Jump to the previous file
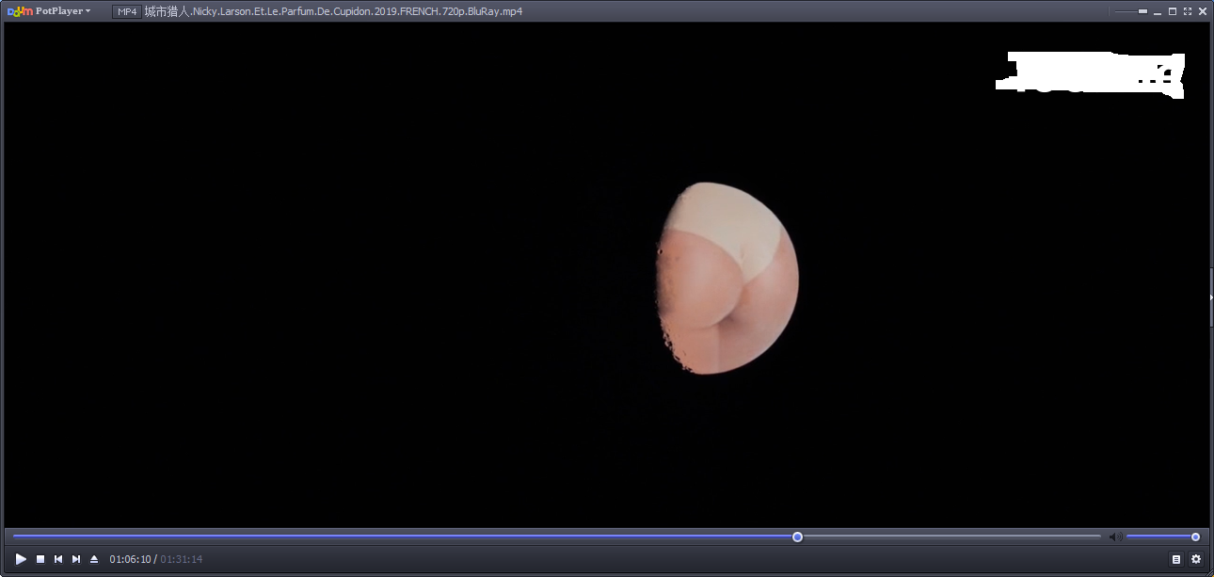This screenshot has height=577, width=1214. click(58, 559)
